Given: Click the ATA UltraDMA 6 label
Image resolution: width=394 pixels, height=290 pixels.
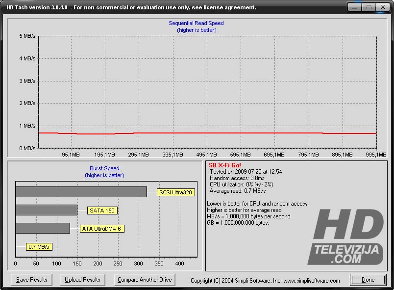Looking at the screenshot, I should point(102,229).
